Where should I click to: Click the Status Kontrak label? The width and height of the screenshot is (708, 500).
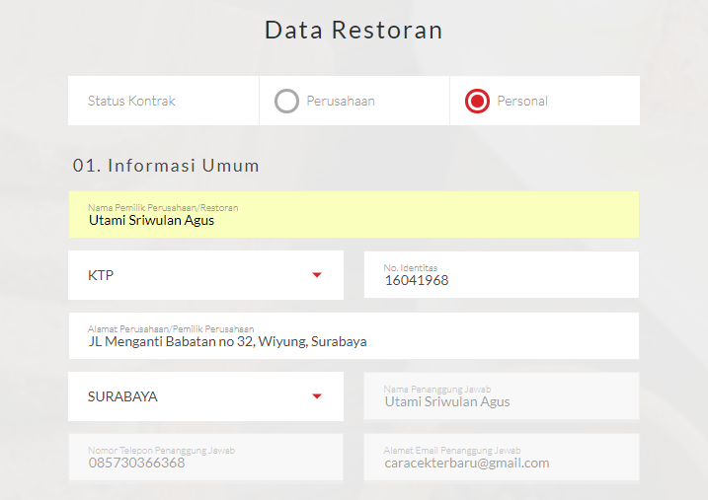point(131,101)
